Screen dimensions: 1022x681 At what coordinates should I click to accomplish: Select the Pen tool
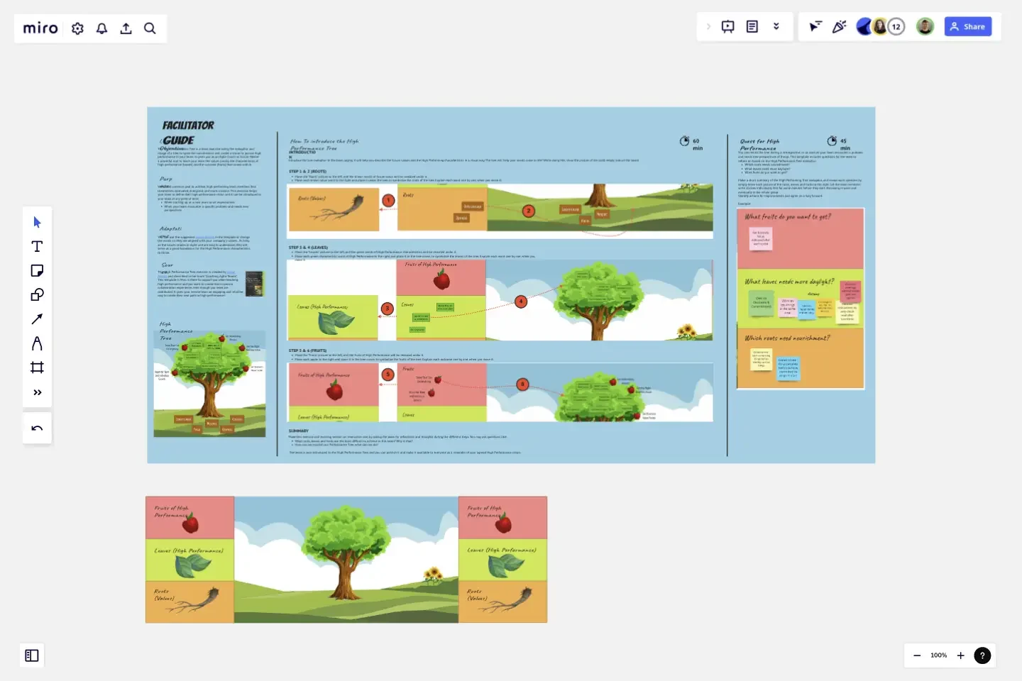coord(37,343)
